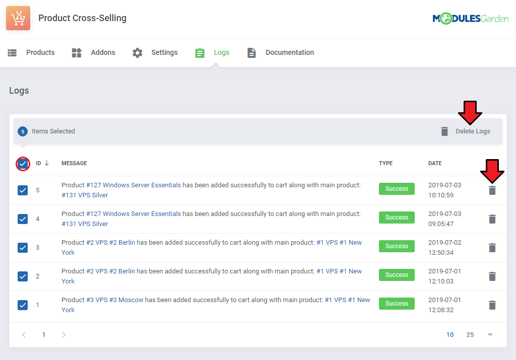Open the Settings tab
Screen dimensions: 516x360
(155, 52)
